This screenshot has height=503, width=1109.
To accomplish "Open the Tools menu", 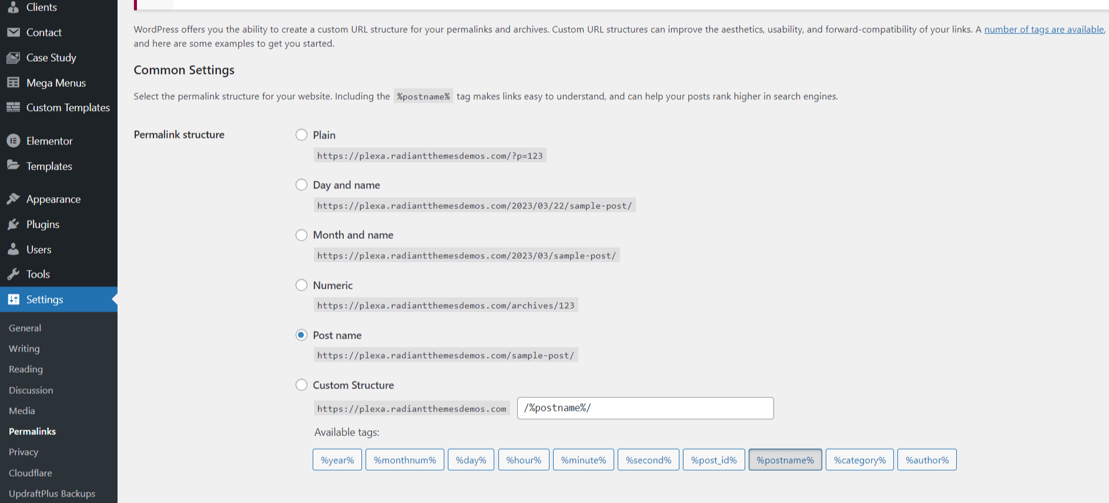I will pyautogui.click(x=38, y=274).
